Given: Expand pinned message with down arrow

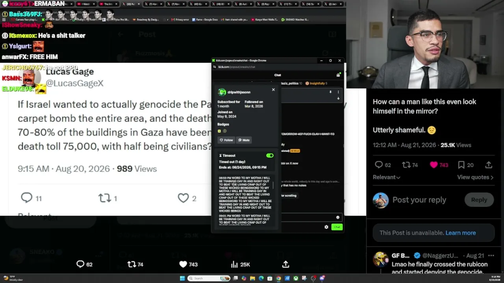Looking at the screenshot, I should [338, 98].
